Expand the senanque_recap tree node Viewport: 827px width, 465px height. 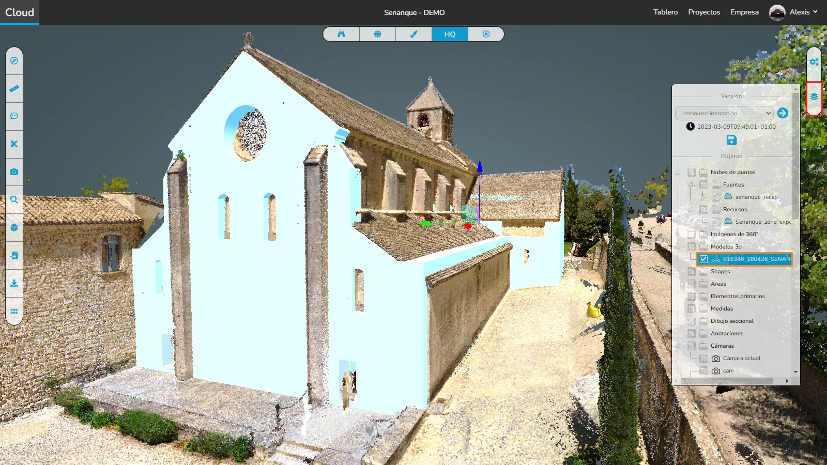click(704, 197)
